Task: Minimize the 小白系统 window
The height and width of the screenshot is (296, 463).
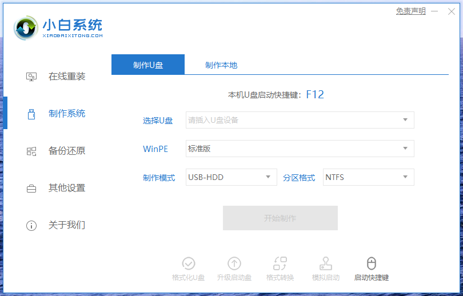Action: 435,11
